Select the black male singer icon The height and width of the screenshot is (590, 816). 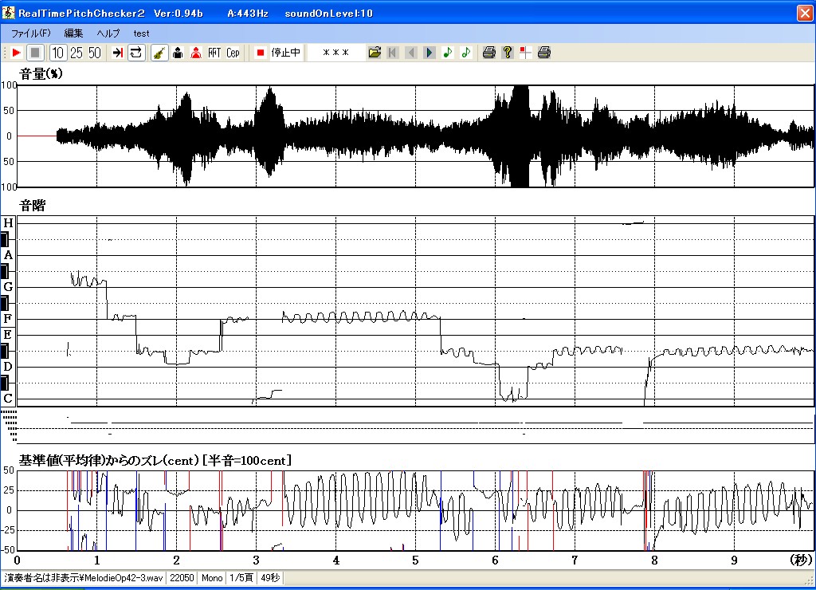coord(178,53)
